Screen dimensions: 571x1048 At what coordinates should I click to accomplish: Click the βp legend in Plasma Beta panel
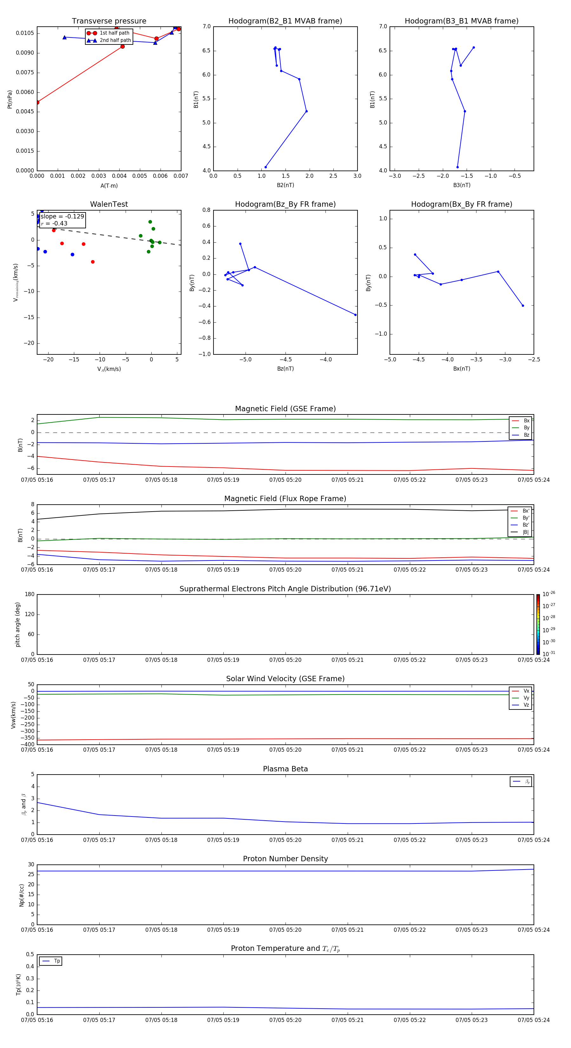[521, 782]
